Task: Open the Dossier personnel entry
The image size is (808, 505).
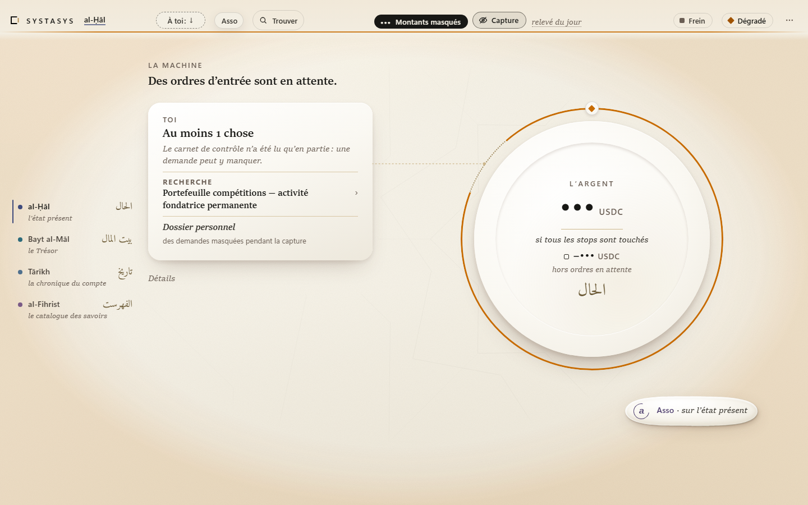Action: click(260, 233)
